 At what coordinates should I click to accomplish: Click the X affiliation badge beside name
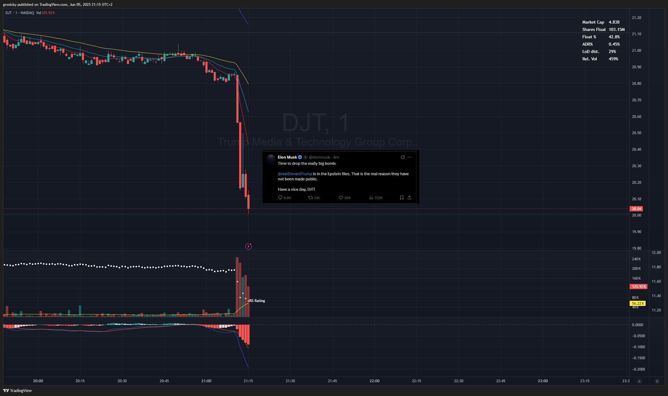[x=306, y=157]
